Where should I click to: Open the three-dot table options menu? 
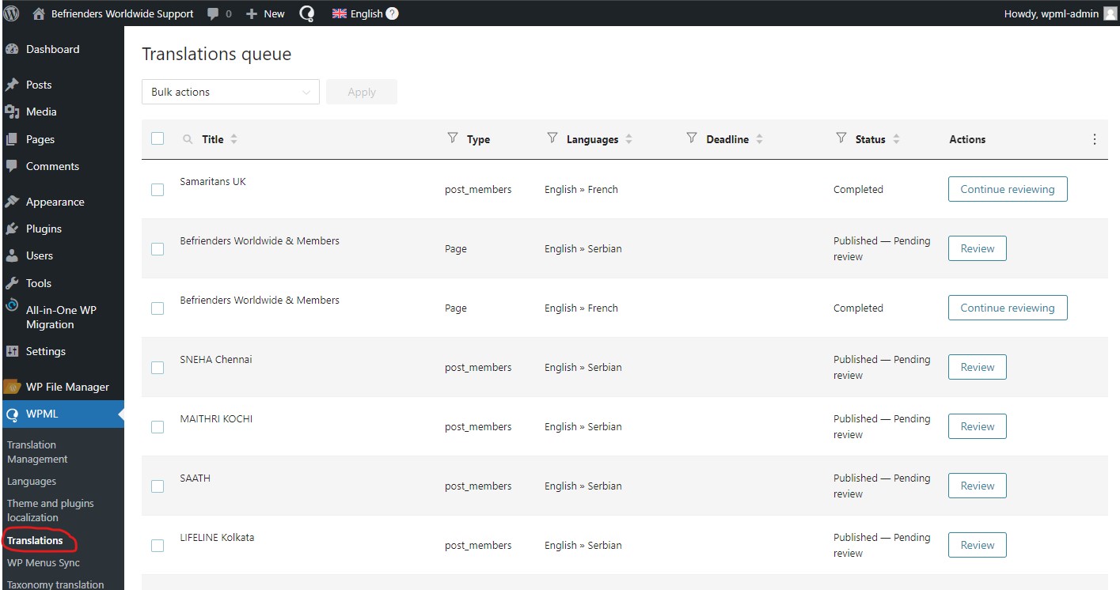(x=1095, y=139)
